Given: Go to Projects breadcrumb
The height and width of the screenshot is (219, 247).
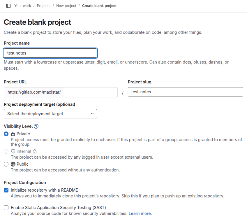Looking at the screenshot, I should (x=43, y=6).
